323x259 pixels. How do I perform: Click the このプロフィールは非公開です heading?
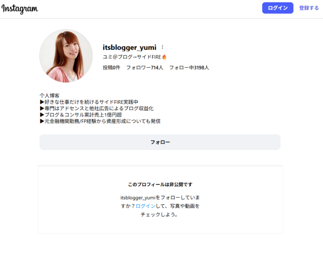pyautogui.click(x=160, y=184)
